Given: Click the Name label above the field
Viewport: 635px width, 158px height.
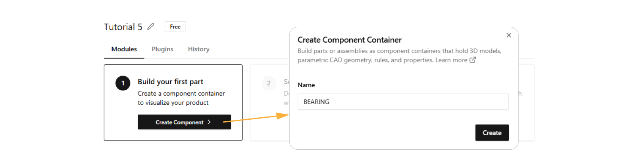Looking at the screenshot, I should point(306,85).
